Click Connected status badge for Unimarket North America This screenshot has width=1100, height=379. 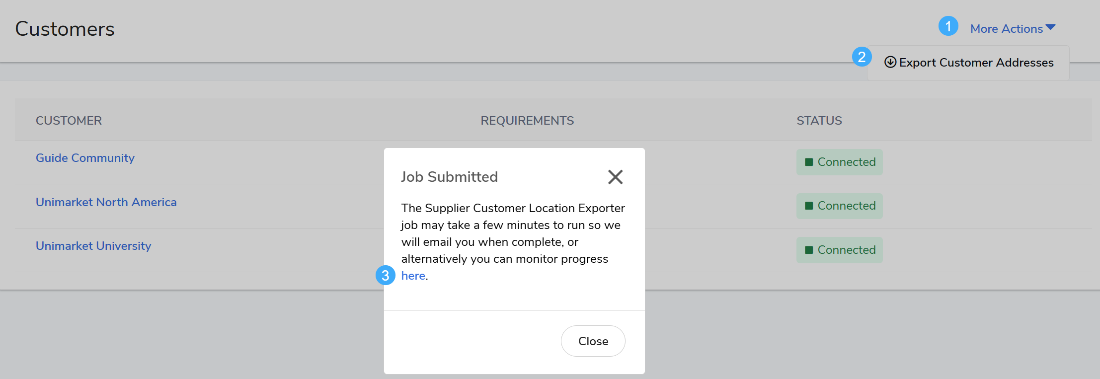tap(839, 206)
